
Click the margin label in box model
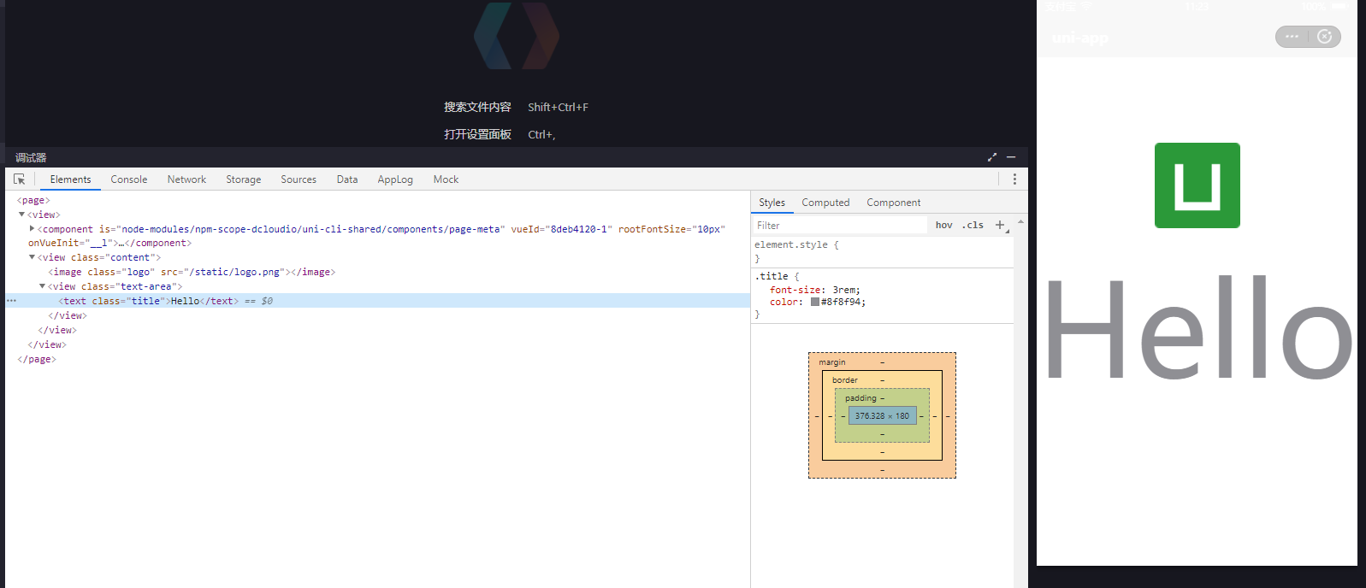coord(832,362)
